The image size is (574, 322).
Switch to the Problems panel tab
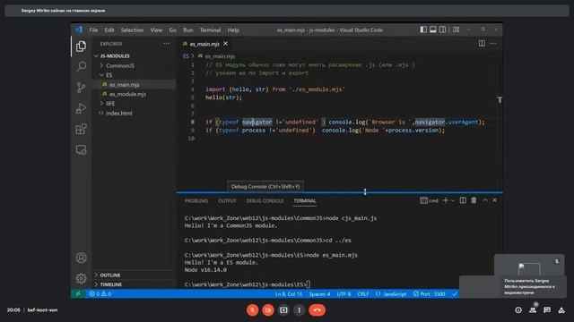[196, 200]
